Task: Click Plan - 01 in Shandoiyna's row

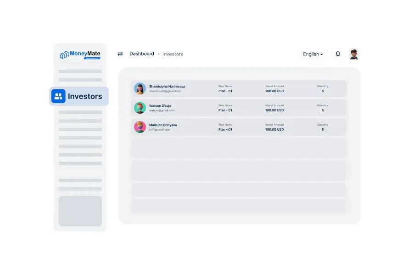Action: point(225,91)
